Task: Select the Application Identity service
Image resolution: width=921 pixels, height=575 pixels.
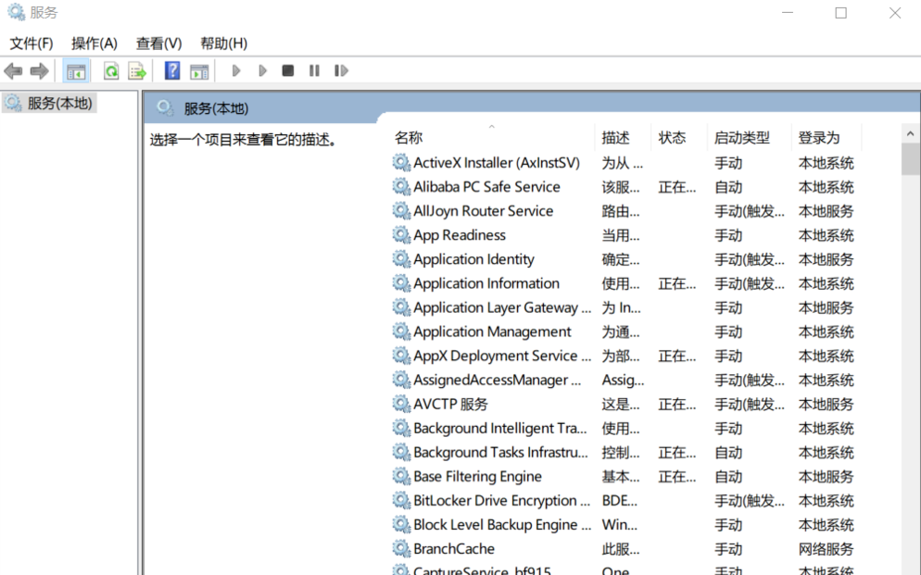Action: [473, 259]
